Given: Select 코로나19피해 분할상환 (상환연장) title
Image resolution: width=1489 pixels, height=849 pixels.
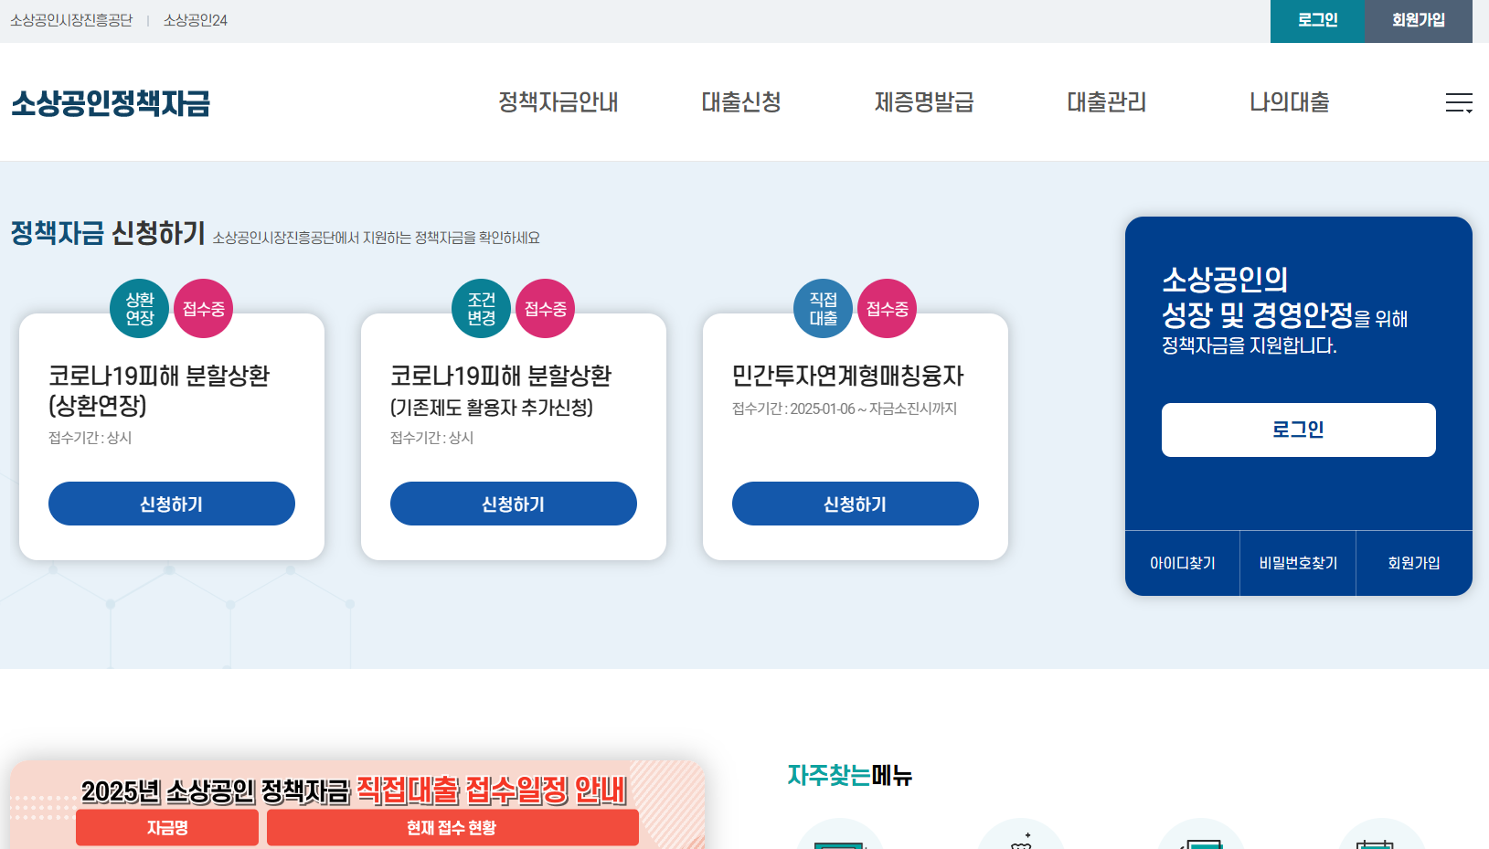Looking at the screenshot, I should point(159,390).
